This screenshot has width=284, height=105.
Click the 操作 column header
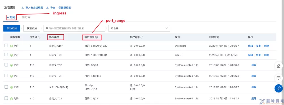click(x=250, y=37)
